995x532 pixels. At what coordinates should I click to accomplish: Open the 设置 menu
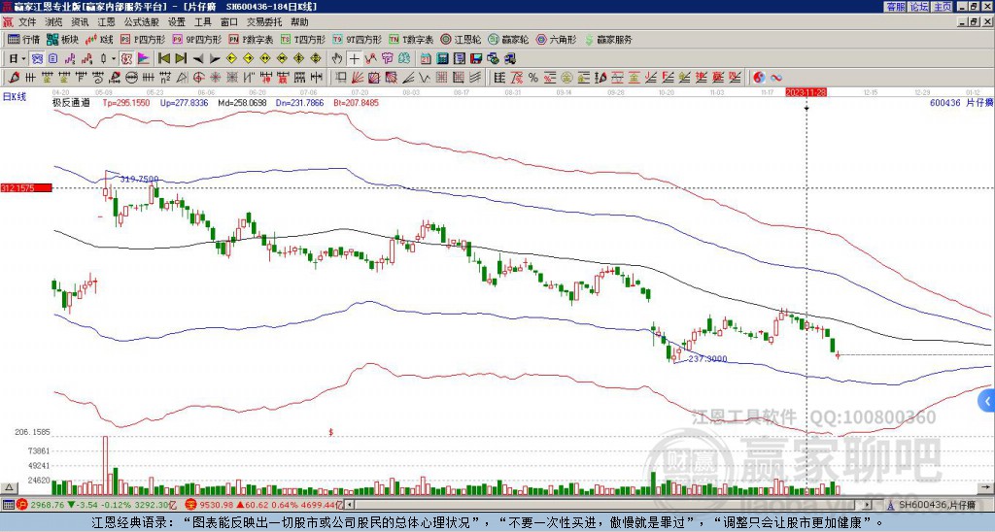pyautogui.click(x=177, y=22)
